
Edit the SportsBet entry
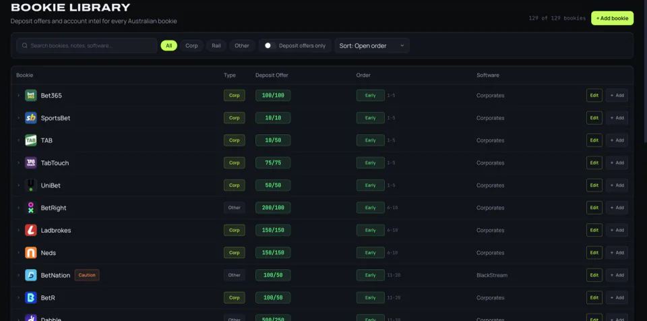[594, 118]
